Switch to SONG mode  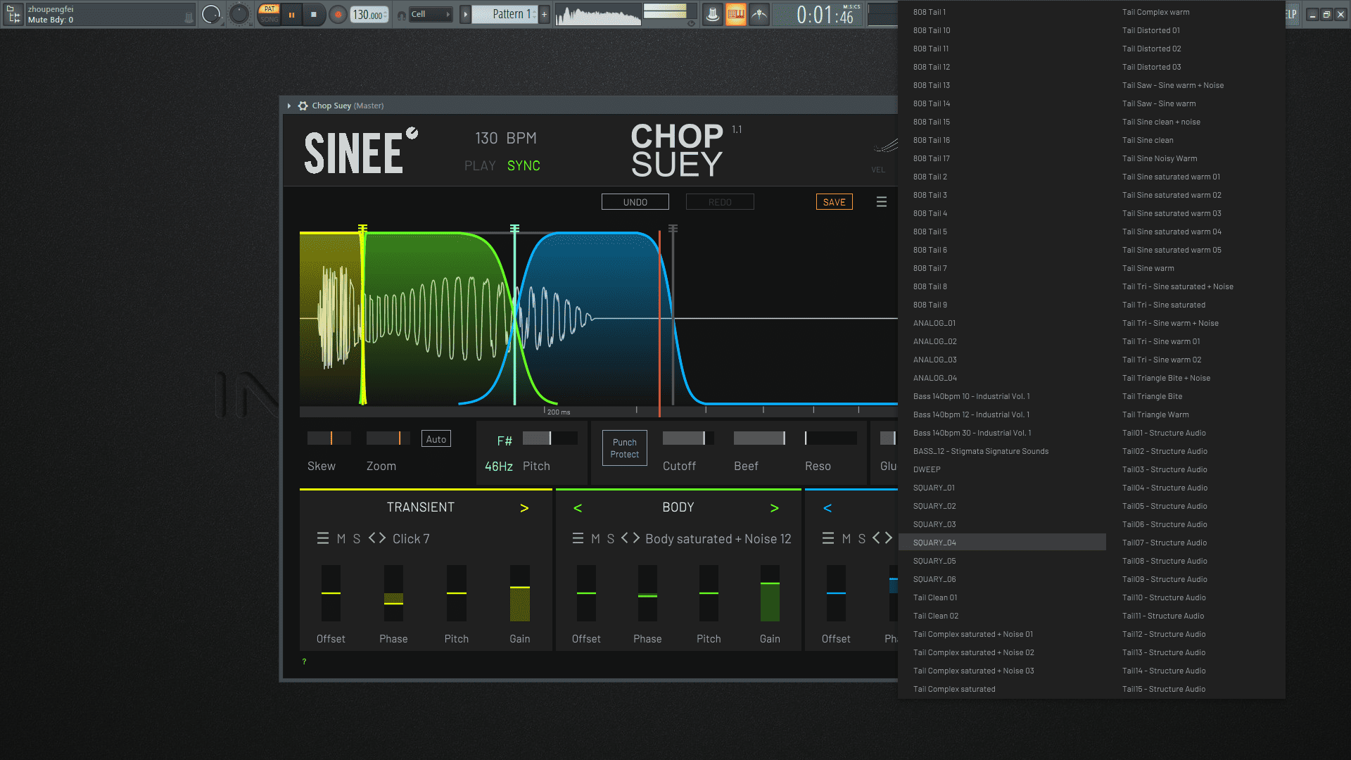pyautogui.click(x=269, y=20)
